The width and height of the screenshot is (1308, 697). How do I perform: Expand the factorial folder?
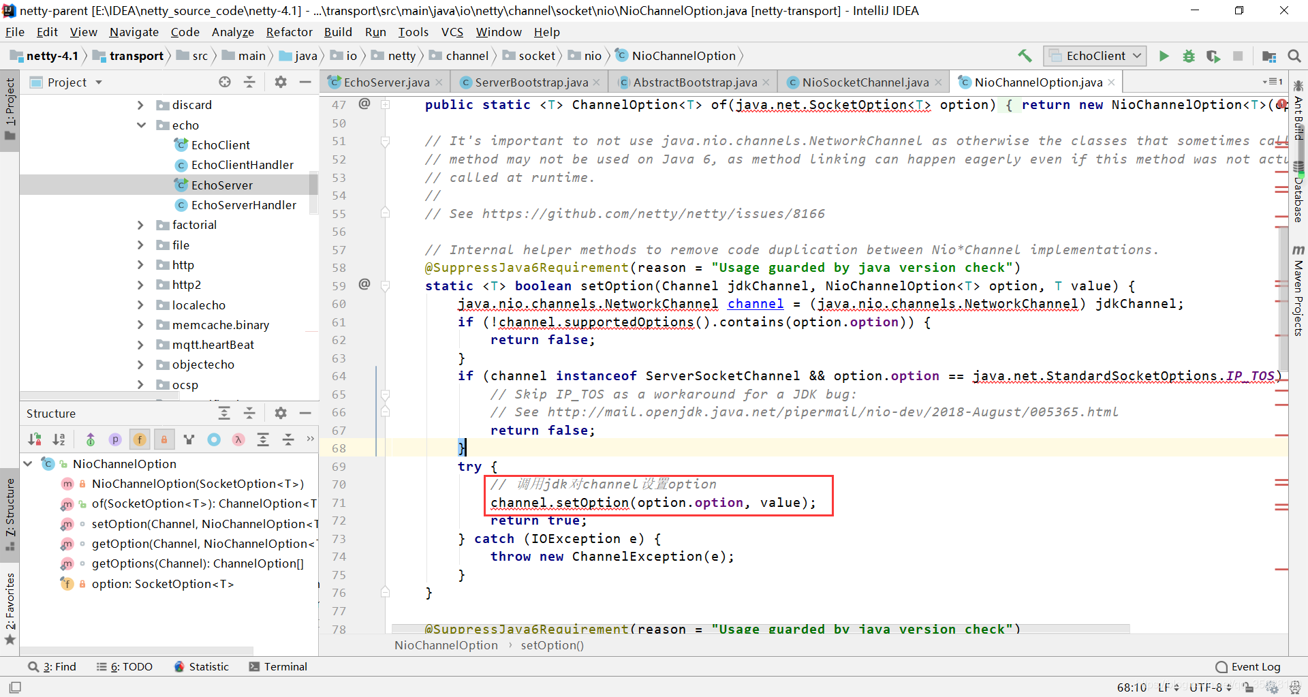tap(141, 225)
